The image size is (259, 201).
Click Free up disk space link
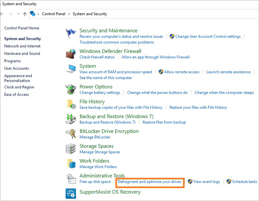coord(95,182)
